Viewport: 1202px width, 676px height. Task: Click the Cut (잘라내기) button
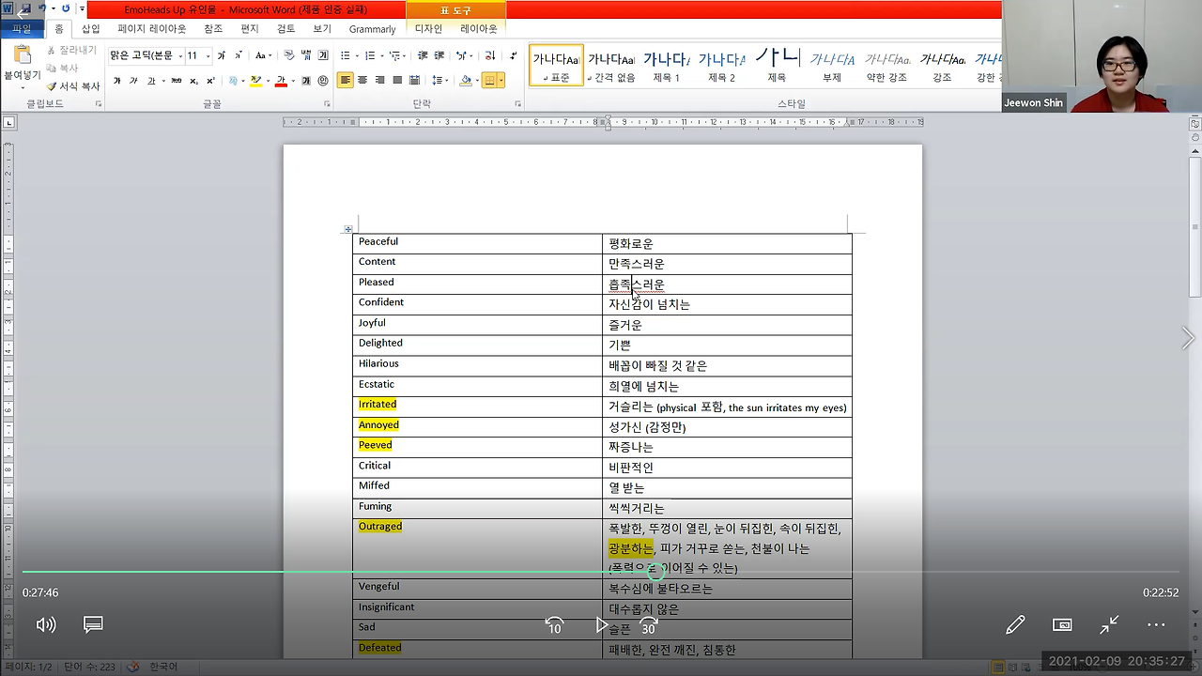(71, 50)
